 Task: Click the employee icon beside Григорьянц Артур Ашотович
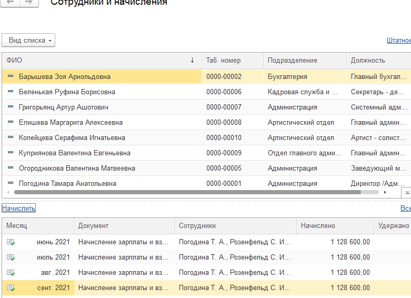tap(11, 106)
